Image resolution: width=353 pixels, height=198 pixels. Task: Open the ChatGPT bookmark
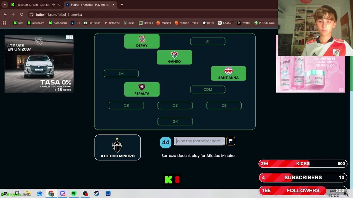[226, 23]
